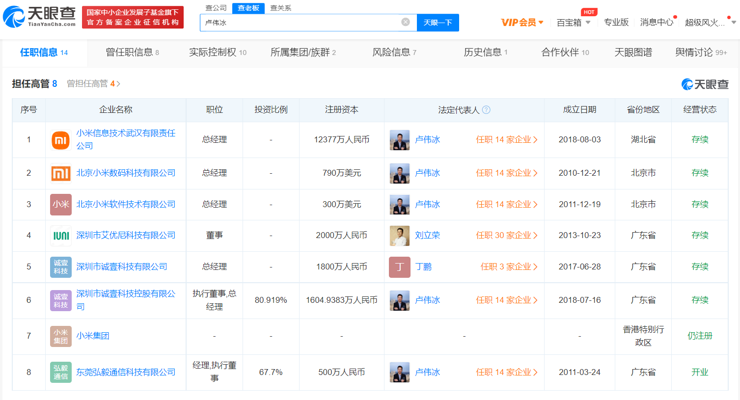Click the HOT badge above 百宝箱

(589, 12)
